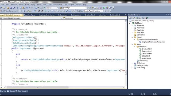Image resolution: width=171 pixels, height=96 pixels.
Task: Open the tab overflow dropdown arrow after Delete.cshtml
Action: pyautogui.click(x=126, y=15)
